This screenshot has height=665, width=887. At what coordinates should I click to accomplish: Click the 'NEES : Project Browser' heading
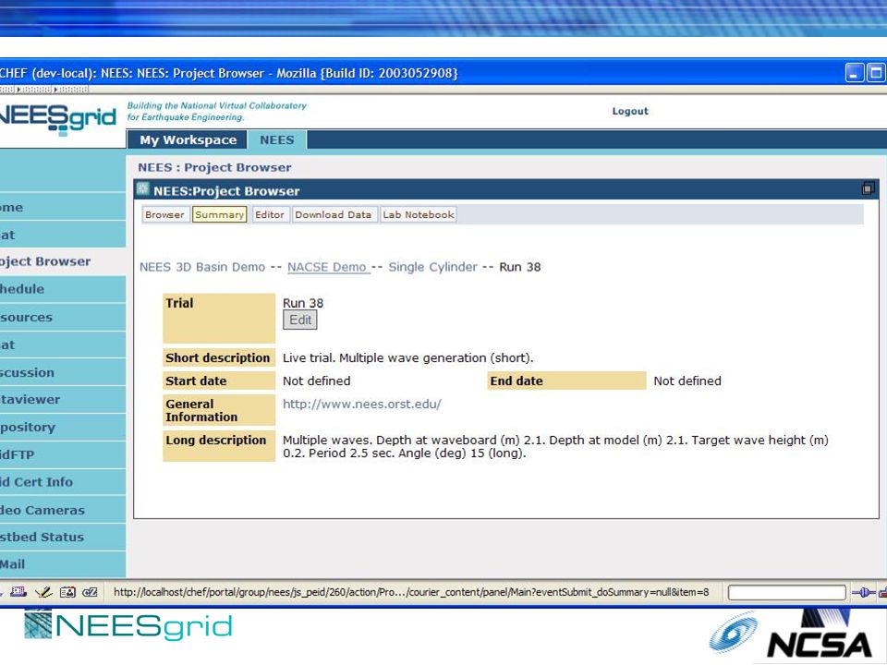click(x=214, y=167)
